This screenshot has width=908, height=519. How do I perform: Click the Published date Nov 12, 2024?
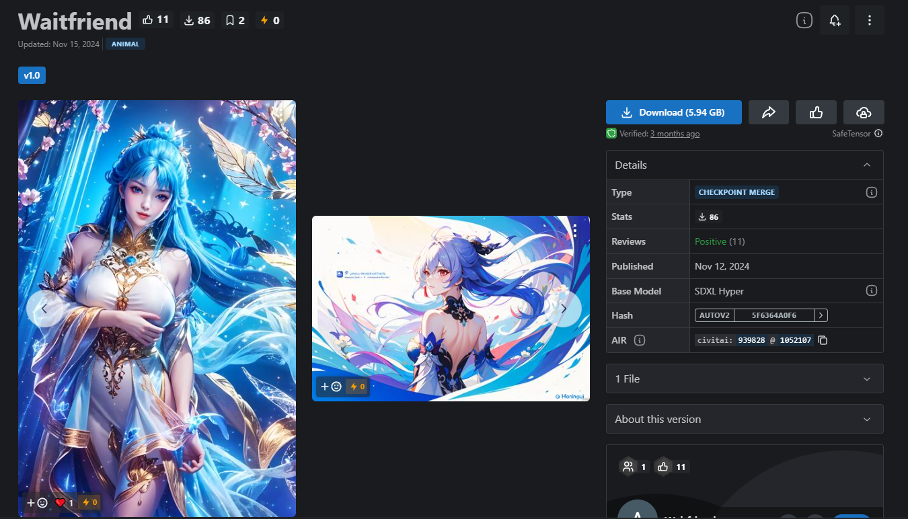[722, 266]
